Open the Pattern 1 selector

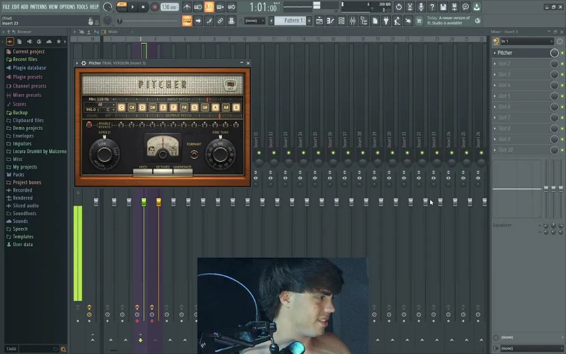[x=291, y=21]
